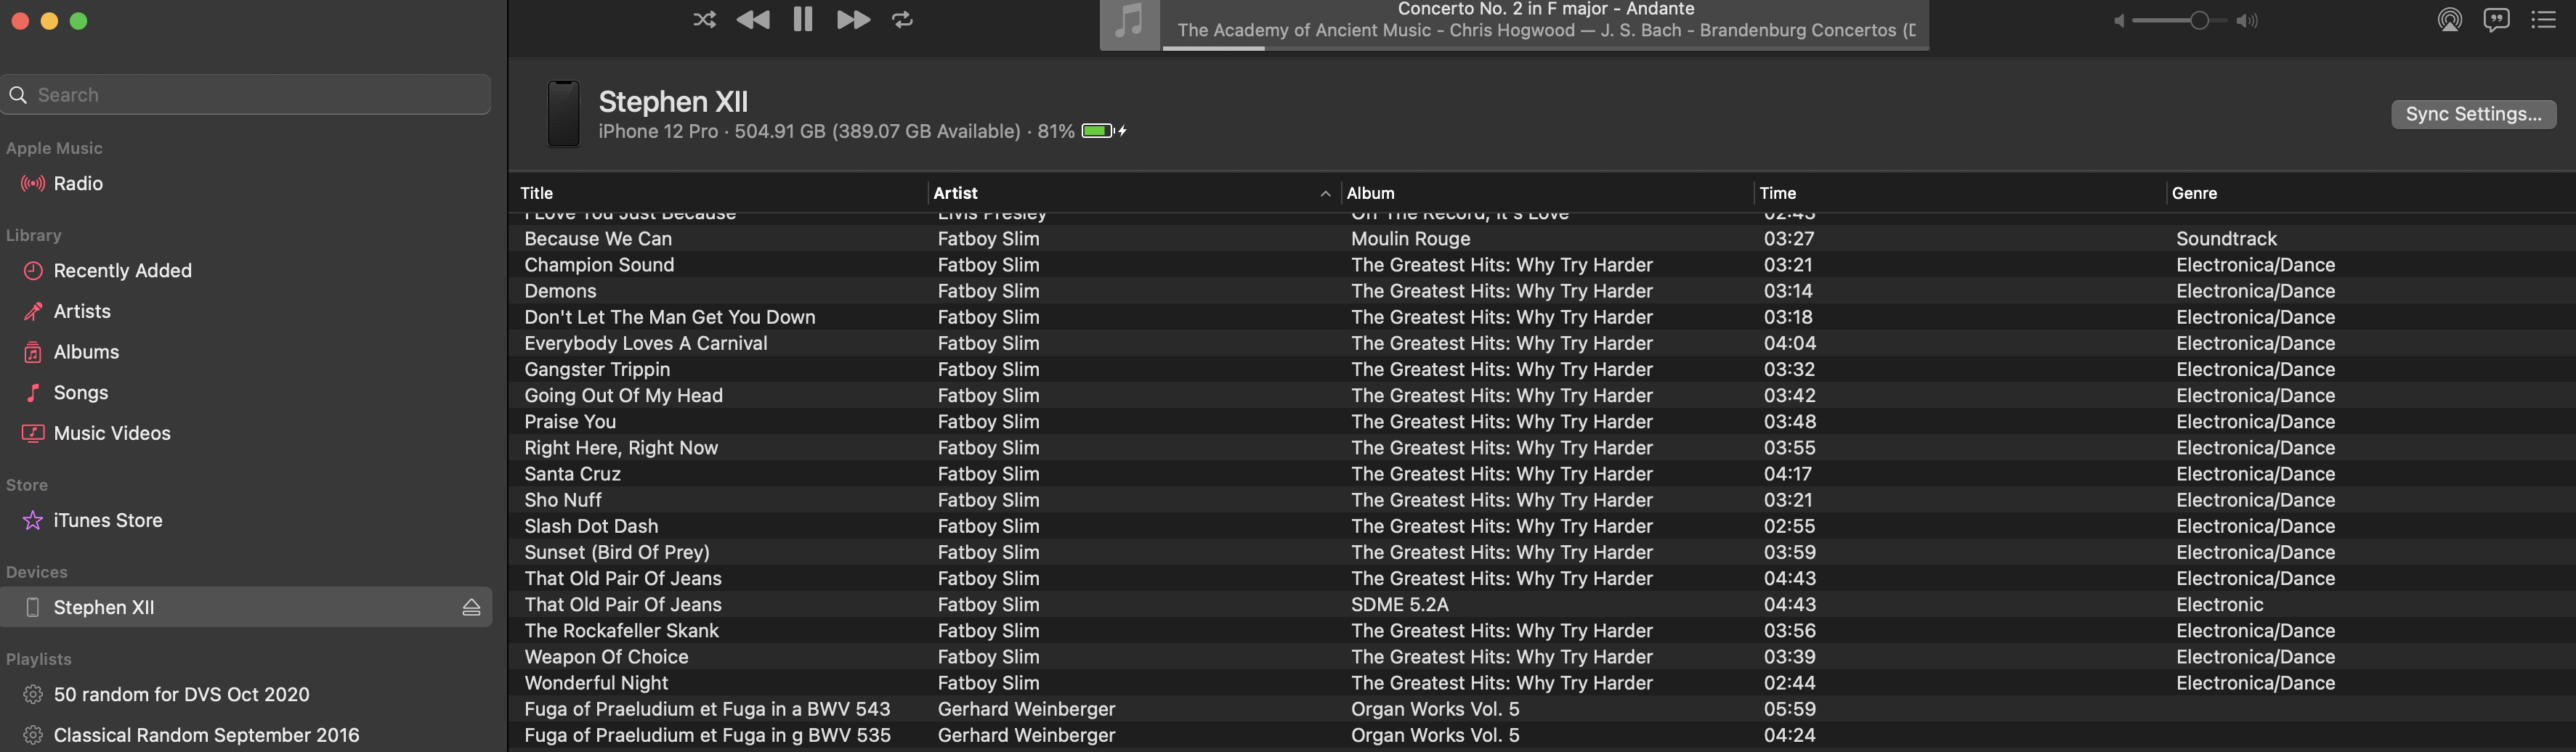
Task: Select the song Gangster Trippin
Action: point(597,369)
